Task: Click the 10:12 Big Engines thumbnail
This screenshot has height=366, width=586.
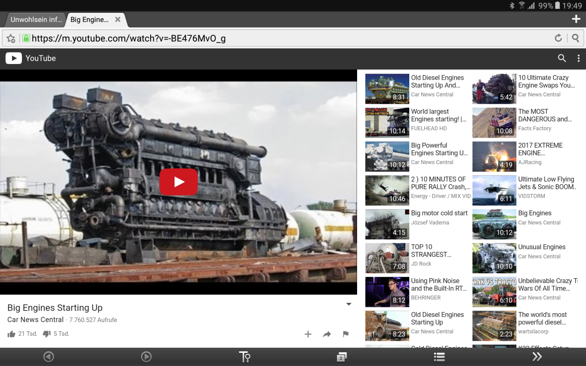Action: (494, 224)
